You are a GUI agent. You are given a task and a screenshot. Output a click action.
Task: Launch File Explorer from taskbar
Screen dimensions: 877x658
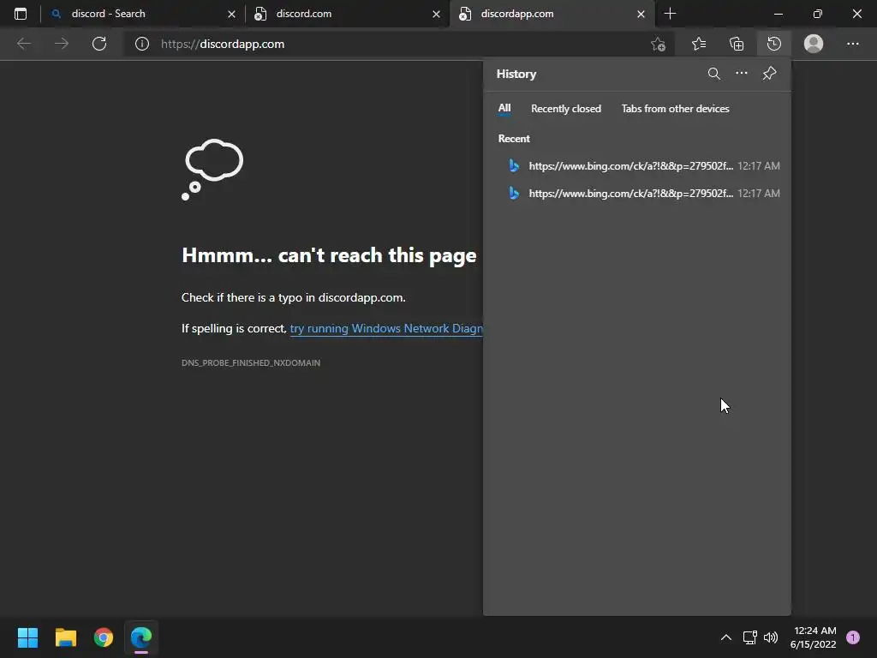(65, 637)
